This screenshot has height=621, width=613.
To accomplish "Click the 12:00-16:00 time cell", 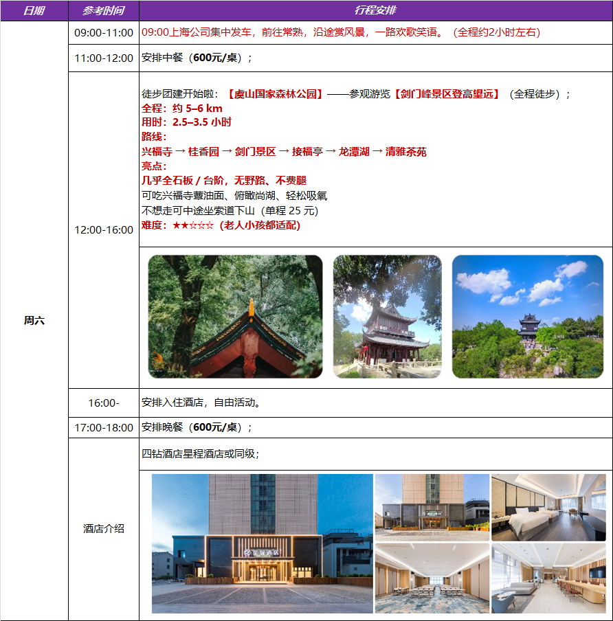I will pyautogui.click(x=104, y=229).
